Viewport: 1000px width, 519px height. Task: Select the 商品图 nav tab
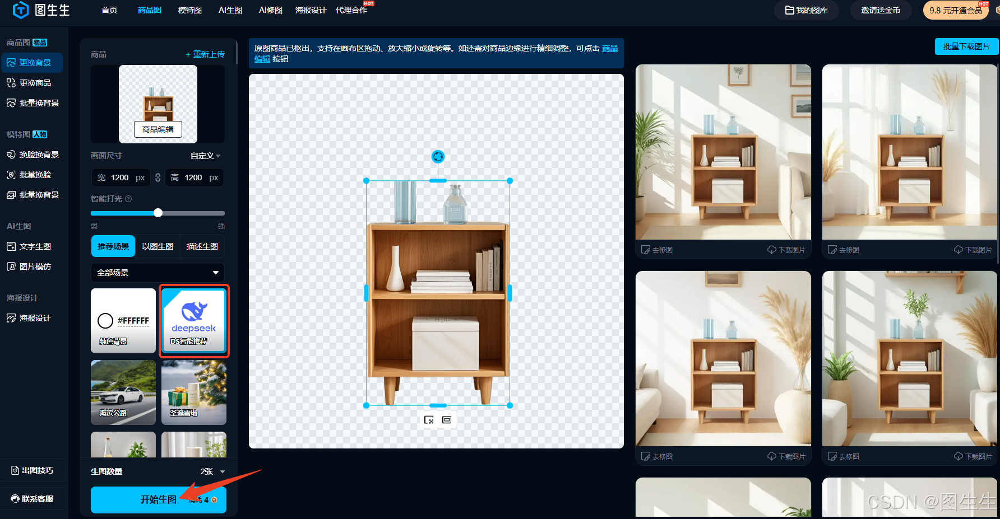(150, 10)
